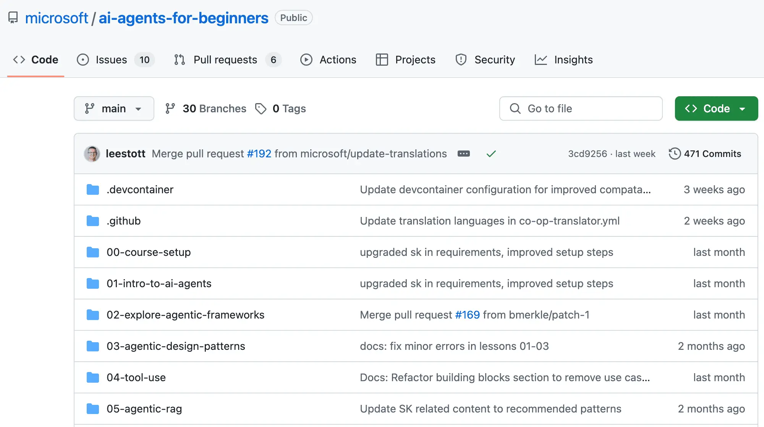Image resolution: width=764 pixels, height=427 pixels.
Task: Click the folder icon for 01-intro-to-ai-agents
Action: click(93, 283)
